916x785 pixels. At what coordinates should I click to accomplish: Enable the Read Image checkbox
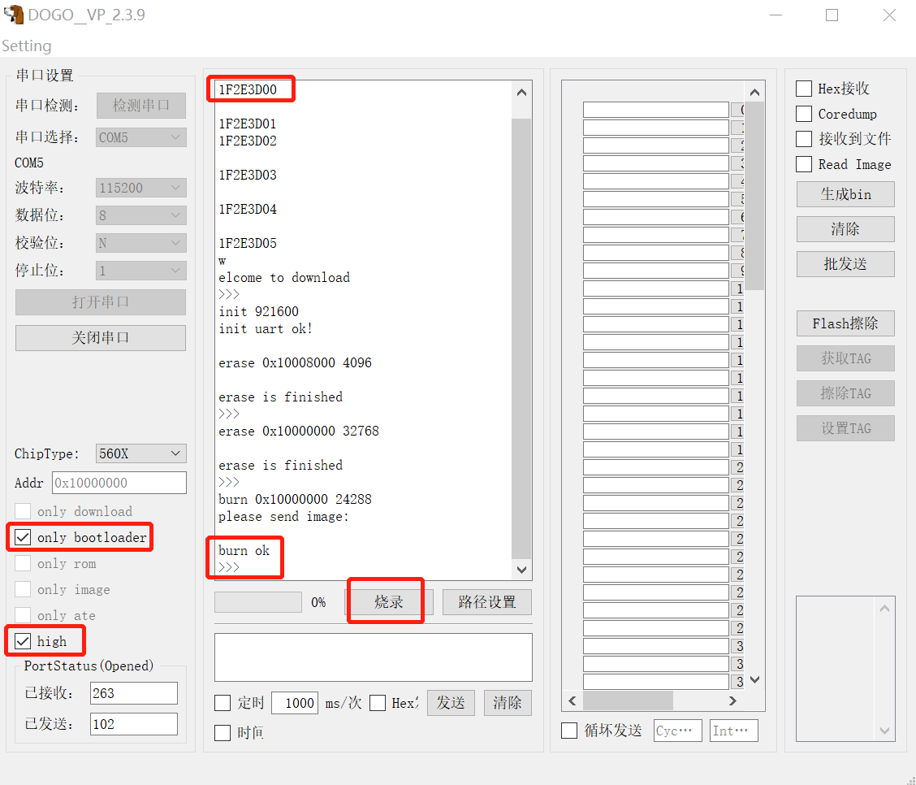pyautogui.click(x=804, y=164)
